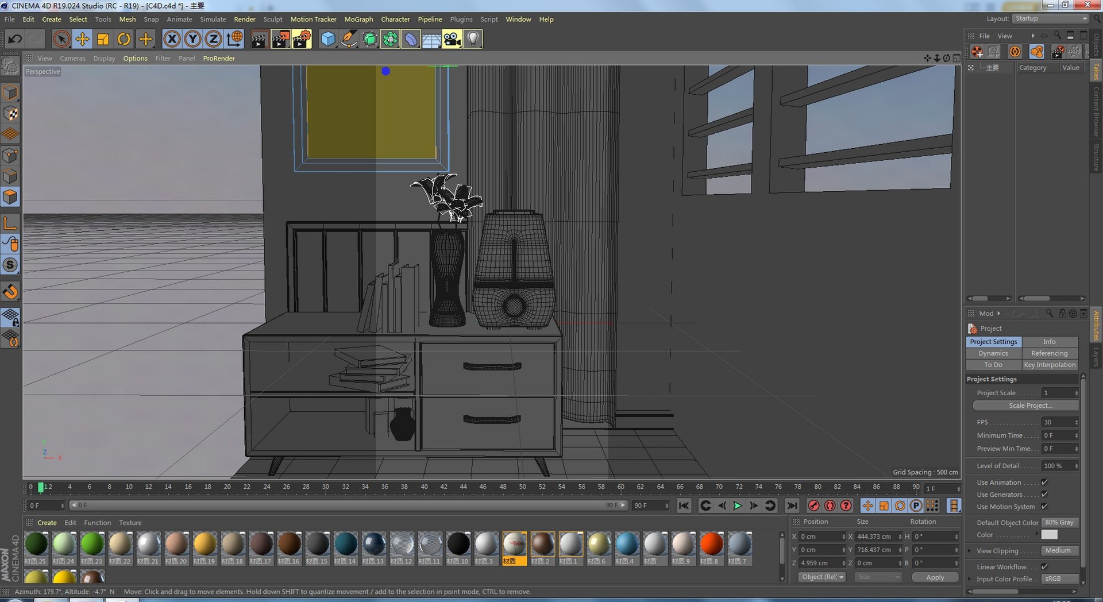Toggle X axis lock icon
This screenshot has height=602, width=1103.
[x=172, y=39]
